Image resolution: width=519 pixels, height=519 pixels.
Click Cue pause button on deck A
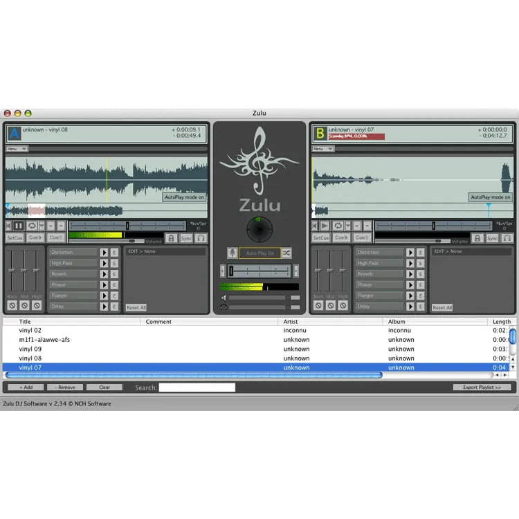tap(55, 237)
